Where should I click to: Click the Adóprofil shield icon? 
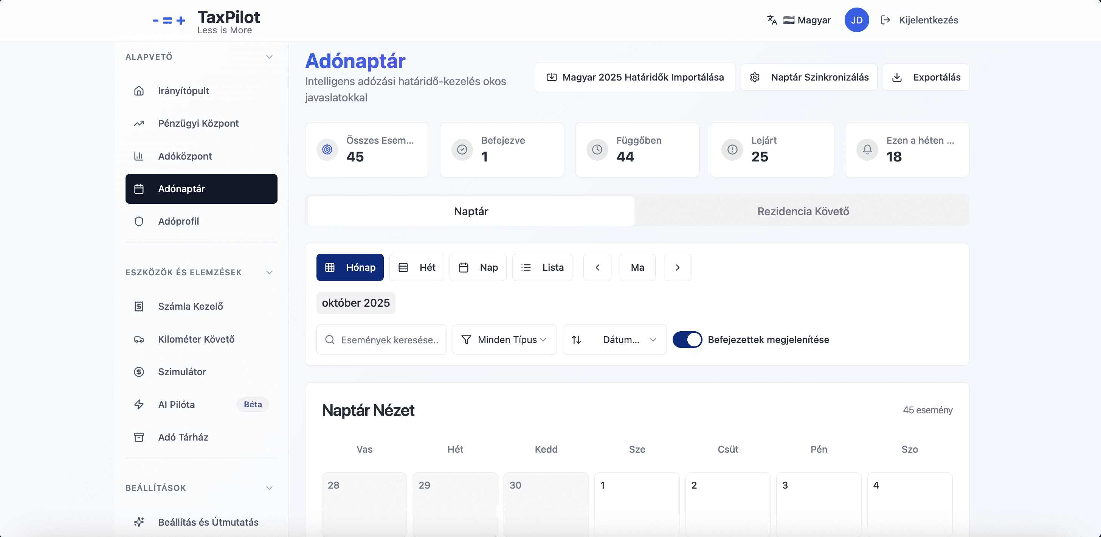tap(139, 222)
